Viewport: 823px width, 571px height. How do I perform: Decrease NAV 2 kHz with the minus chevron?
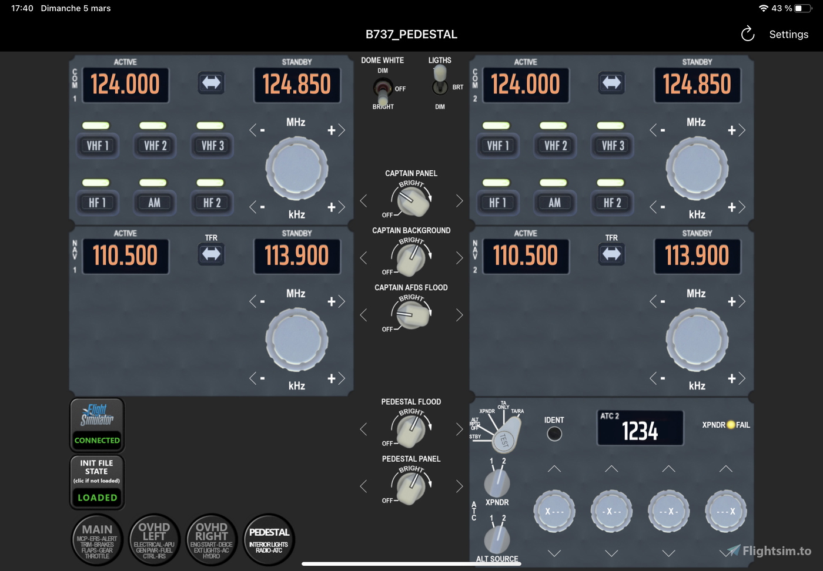pos(658,378)
